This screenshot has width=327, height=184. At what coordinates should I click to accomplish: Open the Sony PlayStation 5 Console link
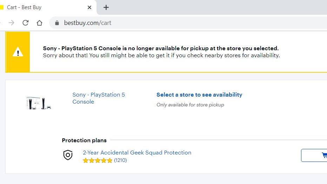point(99,98)
